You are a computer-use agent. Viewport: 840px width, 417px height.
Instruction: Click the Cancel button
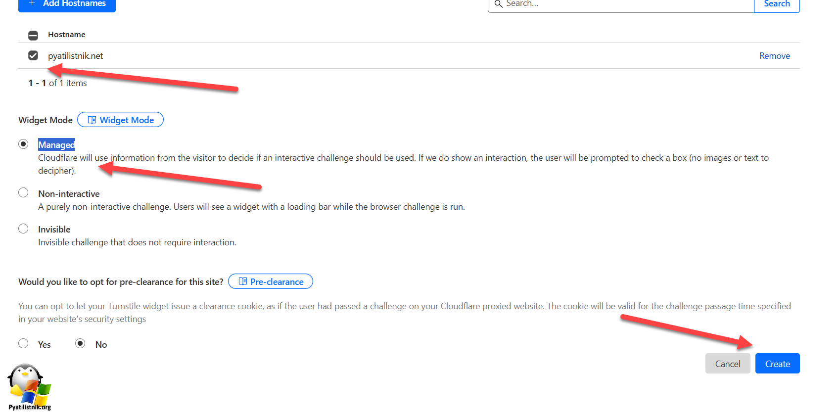pyautogui.click(x=728, y=364)
